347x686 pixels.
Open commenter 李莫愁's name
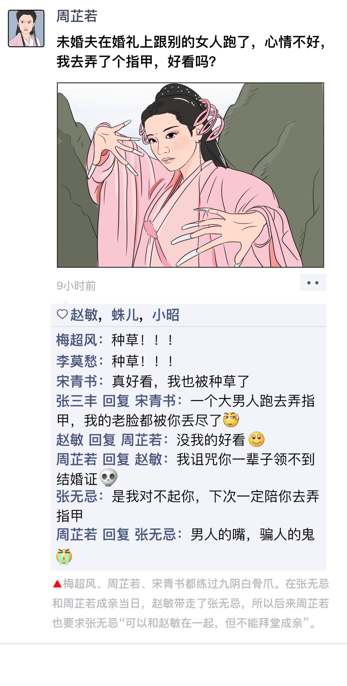(x=77, y=361)
